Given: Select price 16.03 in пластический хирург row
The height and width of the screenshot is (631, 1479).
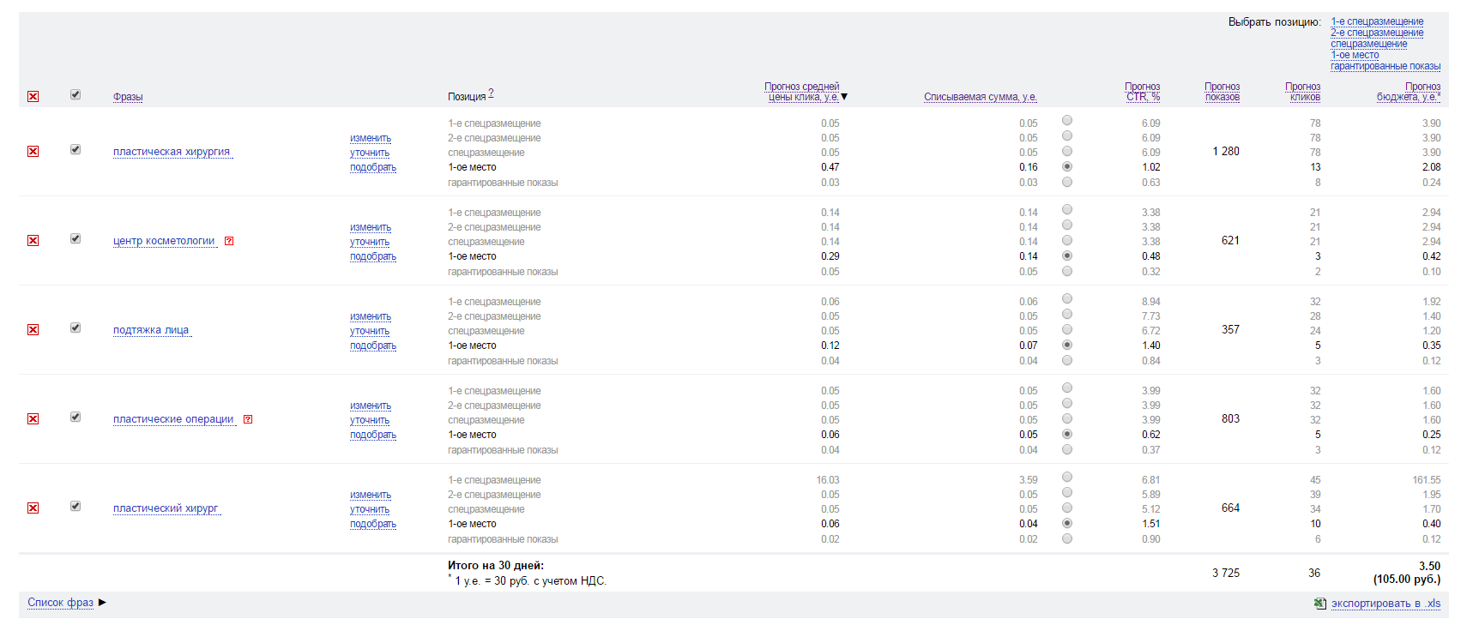Looking at the screenshot, I should tap(828, 480).
